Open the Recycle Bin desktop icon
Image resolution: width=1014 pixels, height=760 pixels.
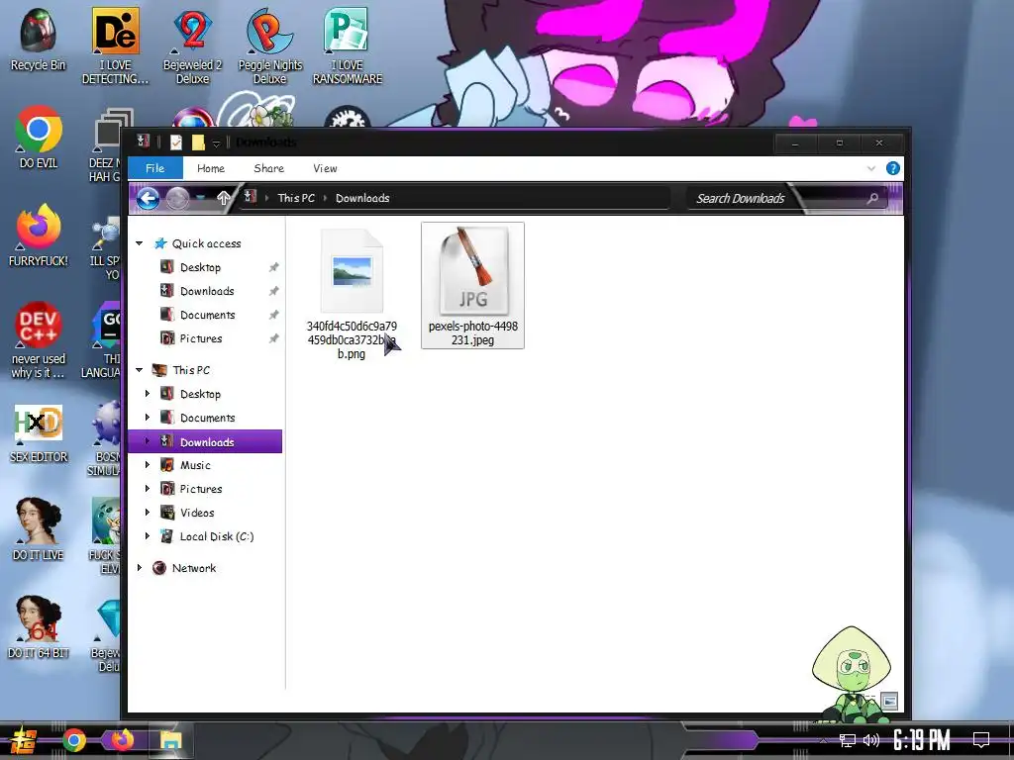tap(39, 39)
